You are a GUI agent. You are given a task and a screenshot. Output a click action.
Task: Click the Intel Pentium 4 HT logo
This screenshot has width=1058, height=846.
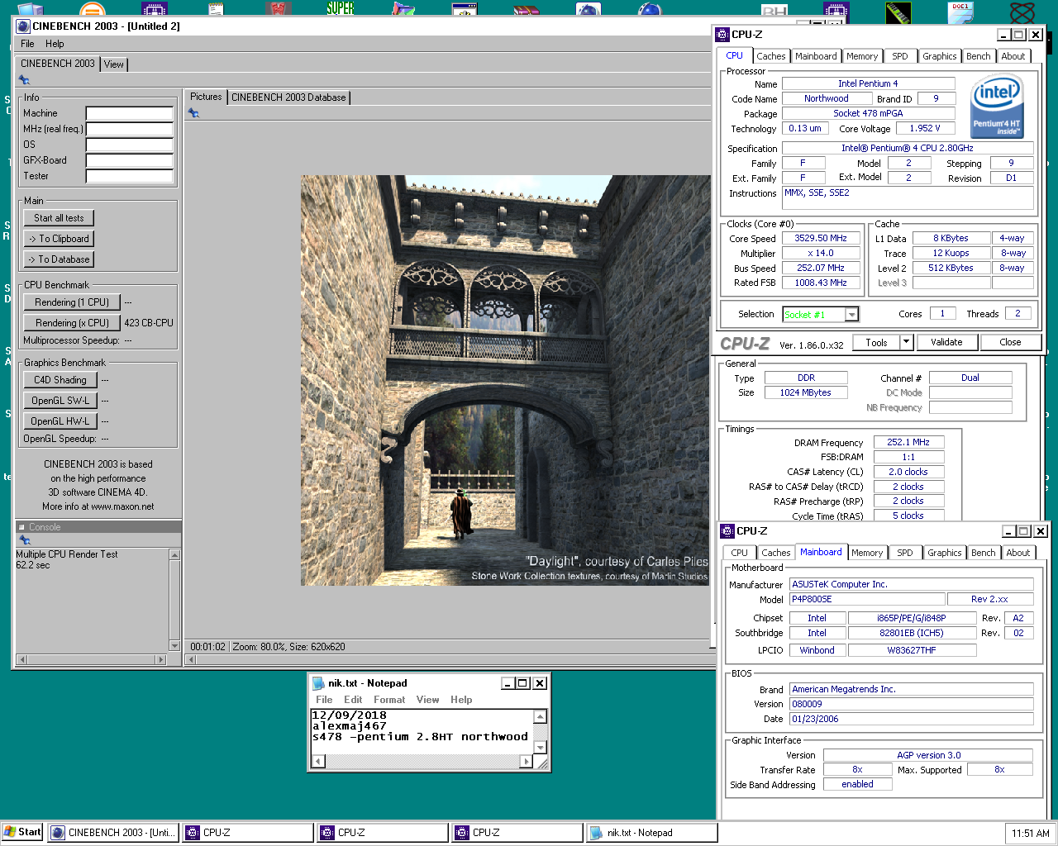996,106
